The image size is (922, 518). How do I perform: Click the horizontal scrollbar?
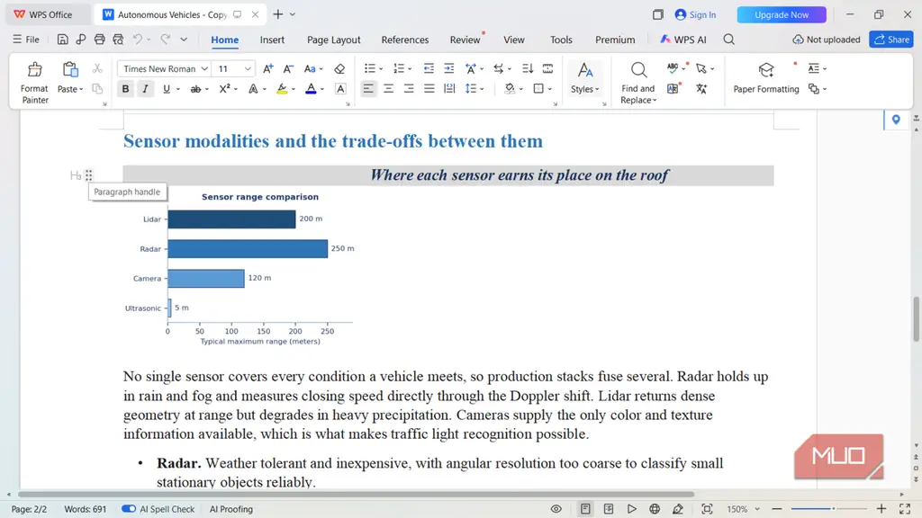pyautogui.click(x=356, y=495)
